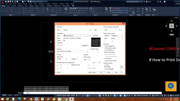This screenshot has height=101, width=180.
Task: Open the Format menu
Action: click(25, 4)
